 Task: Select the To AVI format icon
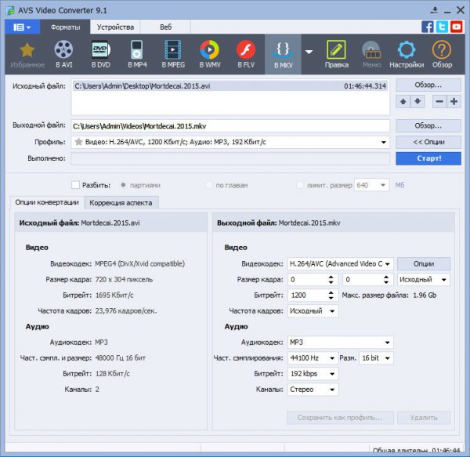pyautogui.click(x=64, y=55)
